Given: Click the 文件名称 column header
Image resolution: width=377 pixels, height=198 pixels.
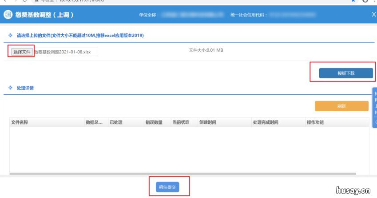Looking at the screenshot, I should pyautogui.click(x=47, y=122).
